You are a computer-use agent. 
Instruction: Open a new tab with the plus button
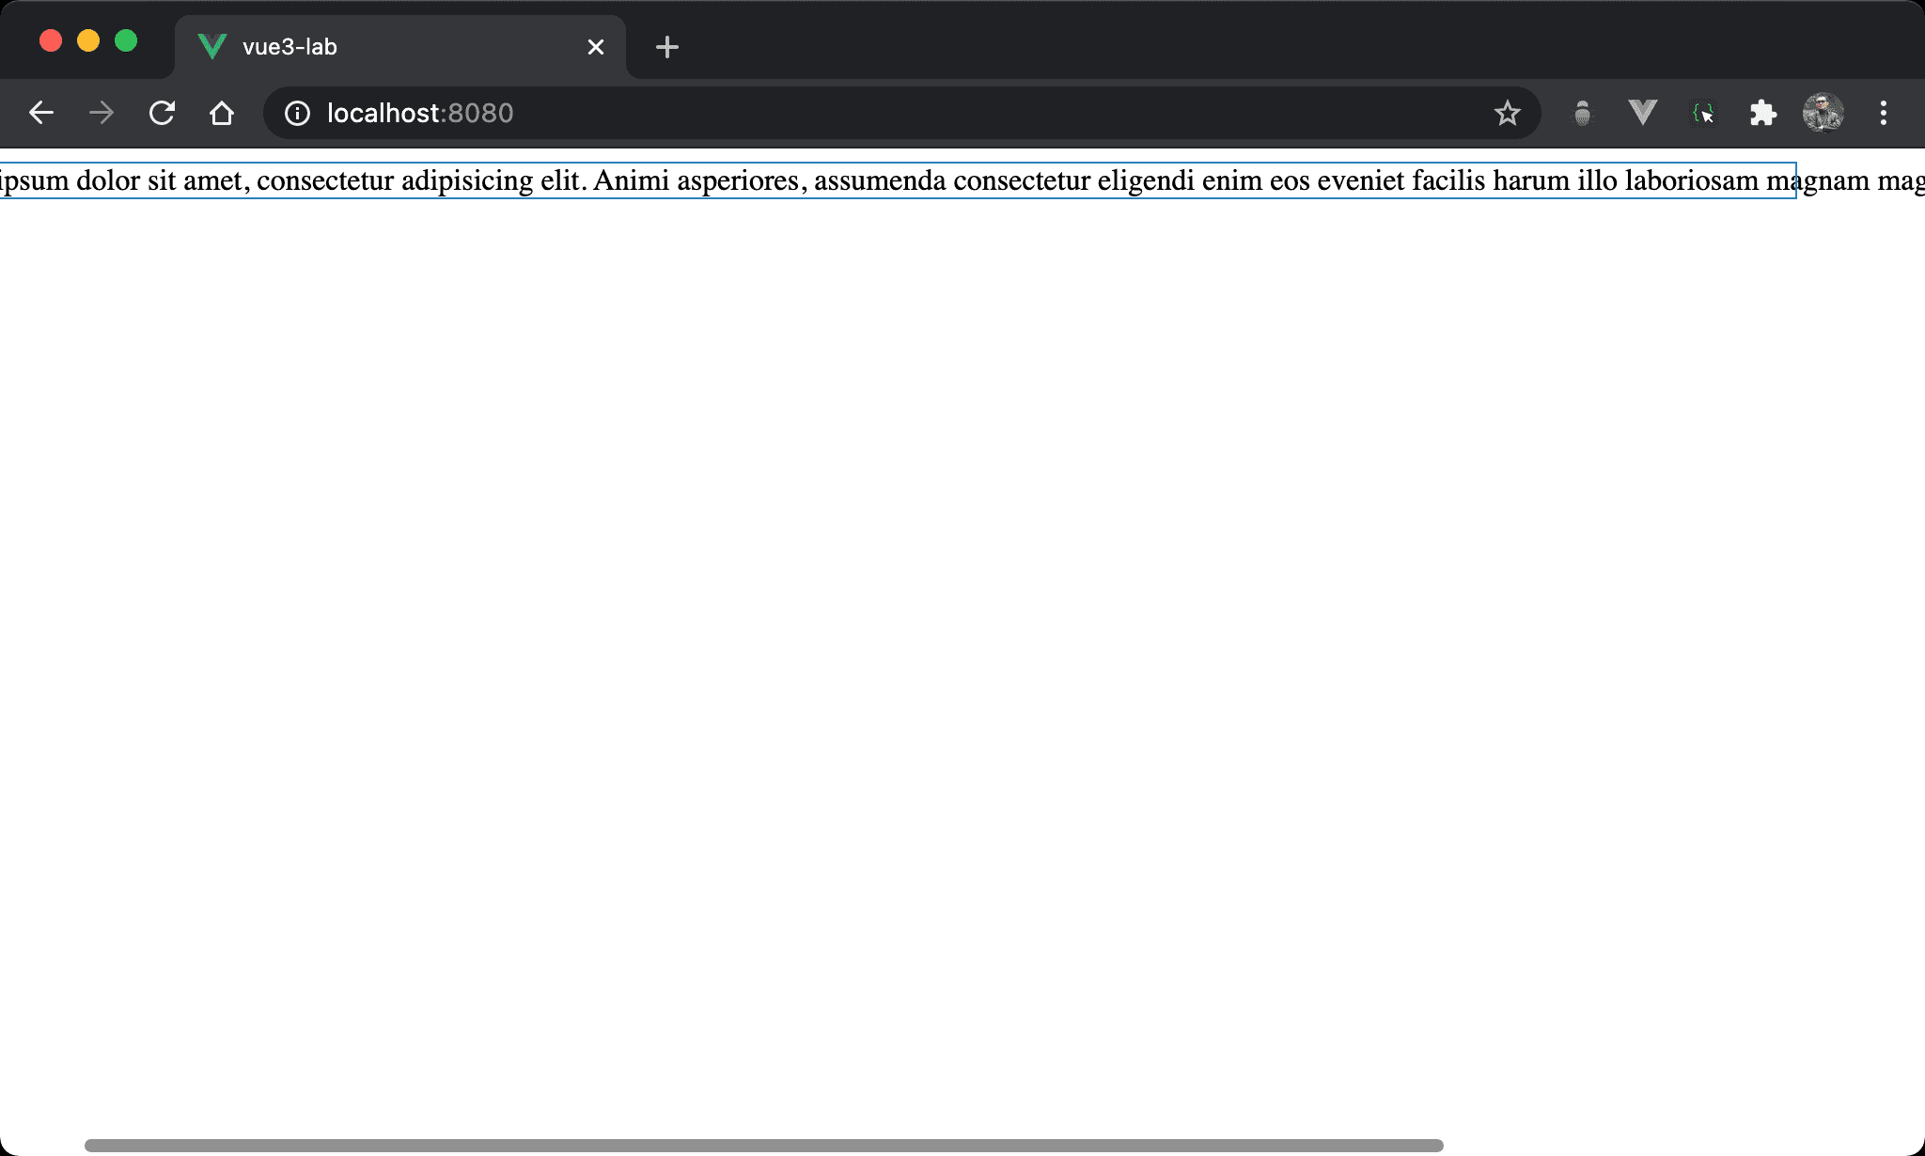coord(667,47)
